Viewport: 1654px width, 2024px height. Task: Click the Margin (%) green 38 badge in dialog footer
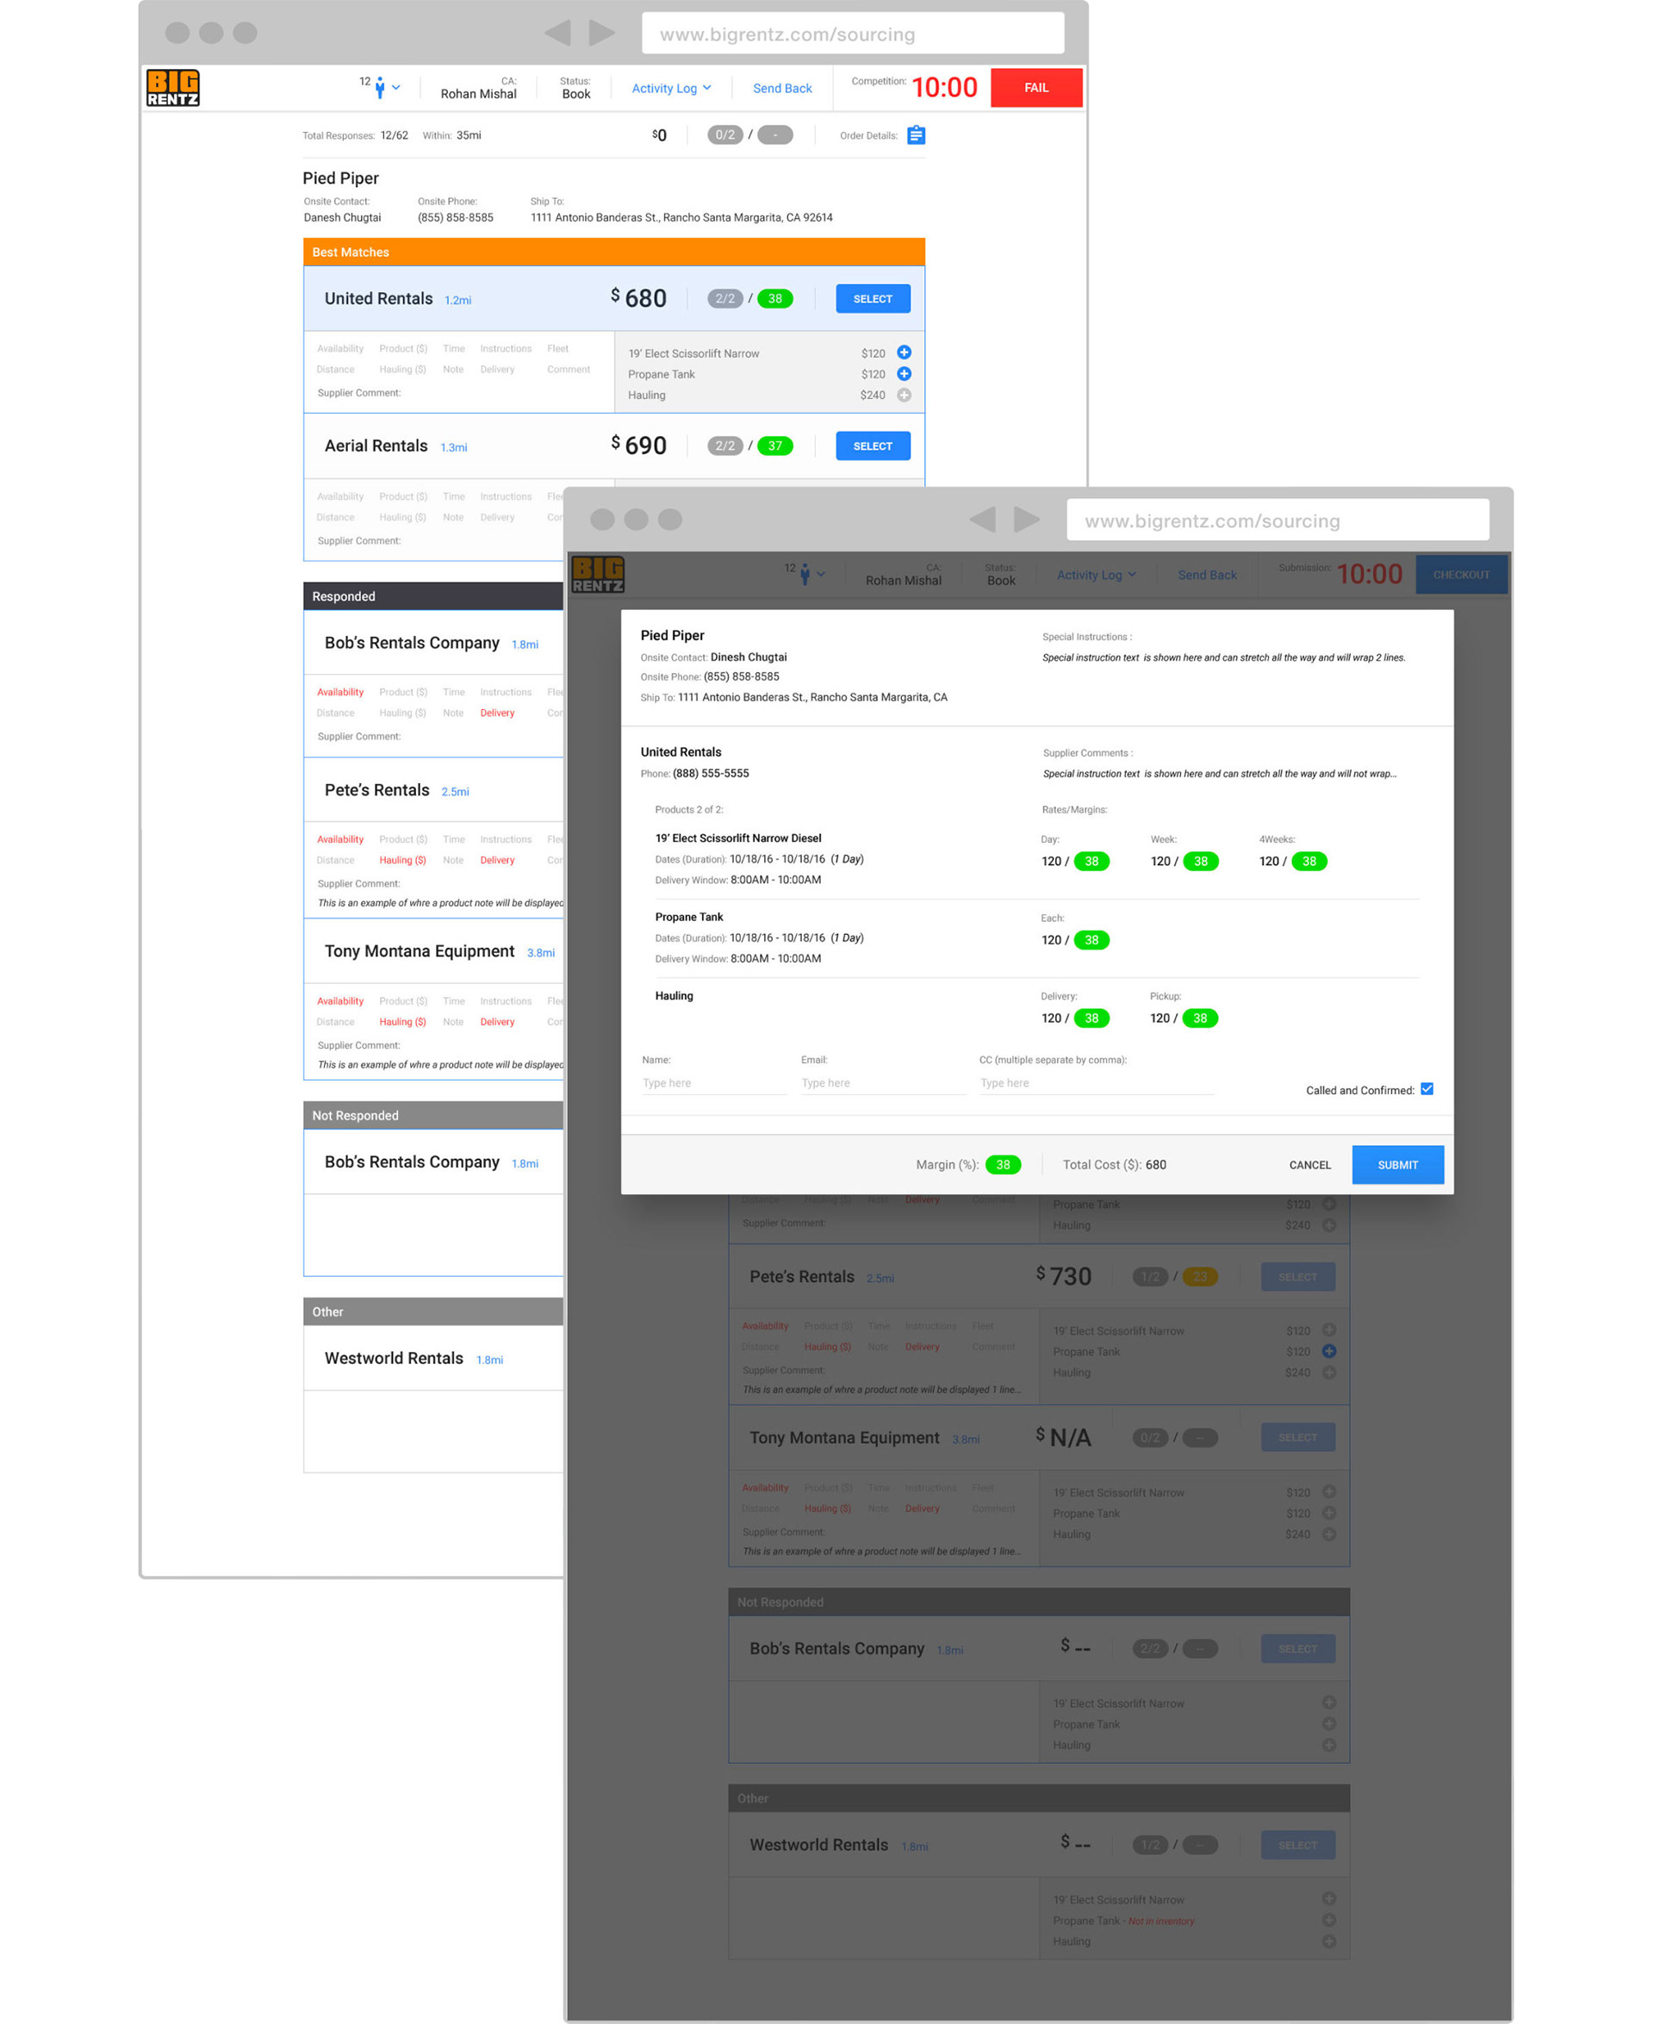[1003, 1164]
